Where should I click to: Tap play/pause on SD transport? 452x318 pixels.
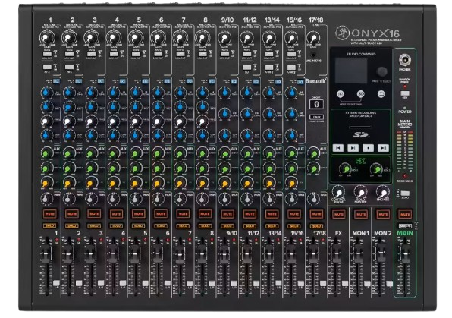353,148
